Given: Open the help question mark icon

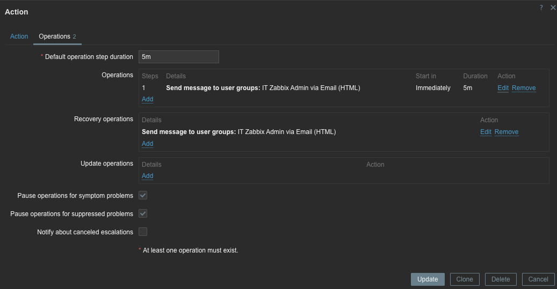Looking at the screenshot, I should [541, 8].
